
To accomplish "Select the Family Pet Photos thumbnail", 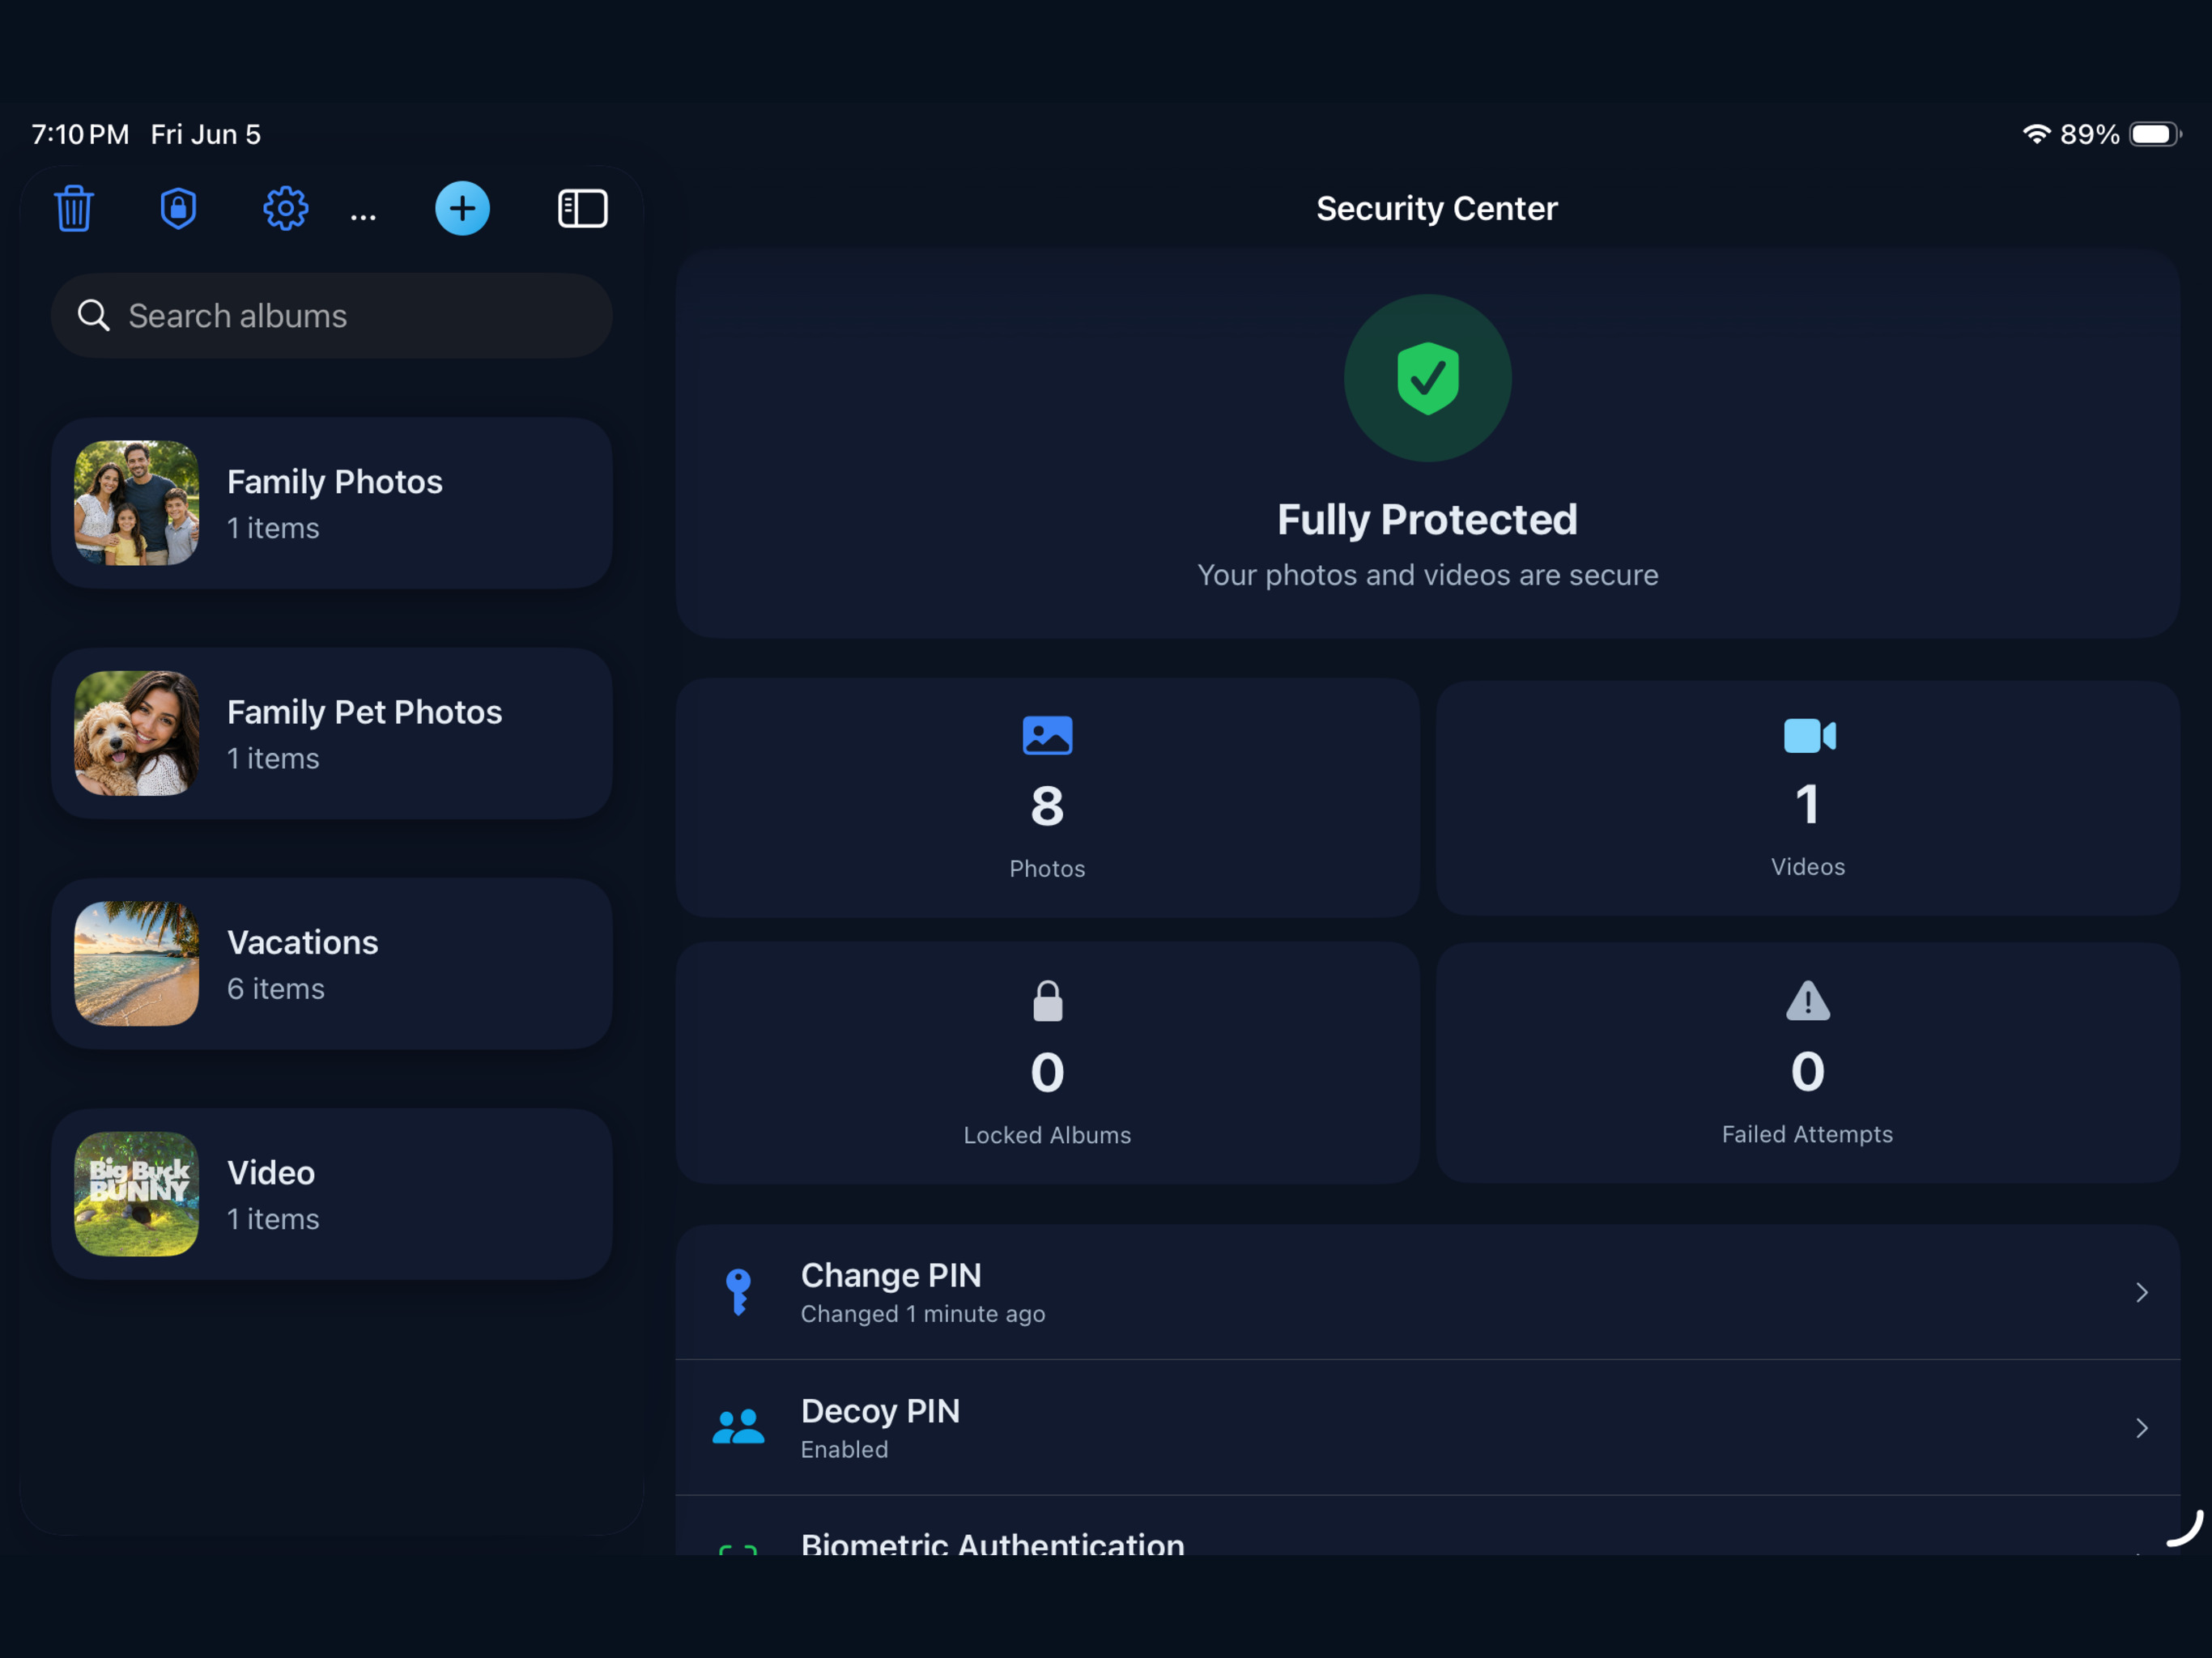I will 136,733.
